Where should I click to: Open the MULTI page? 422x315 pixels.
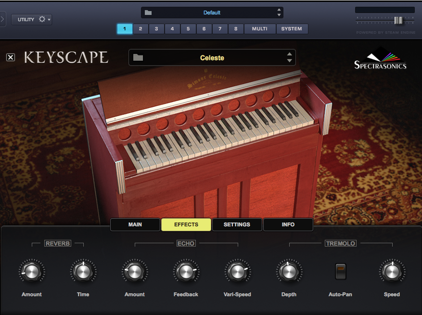[260, 28]
